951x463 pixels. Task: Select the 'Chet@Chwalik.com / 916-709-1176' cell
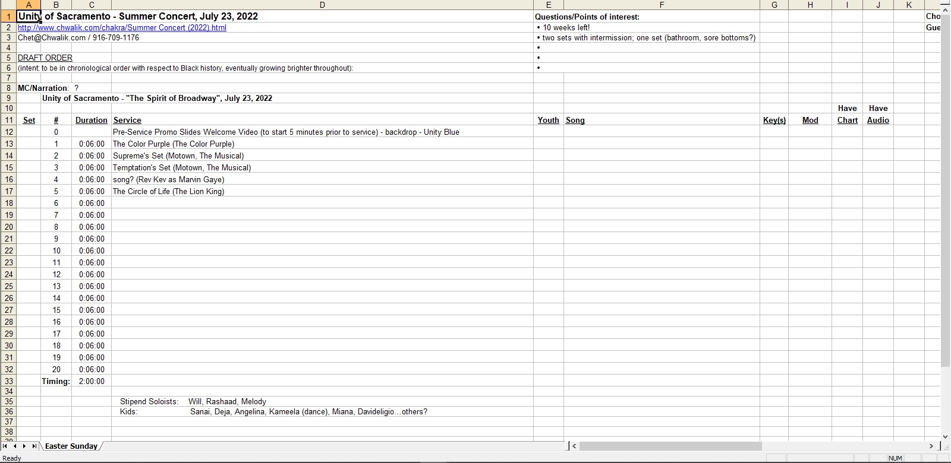(x=78, y=37)
